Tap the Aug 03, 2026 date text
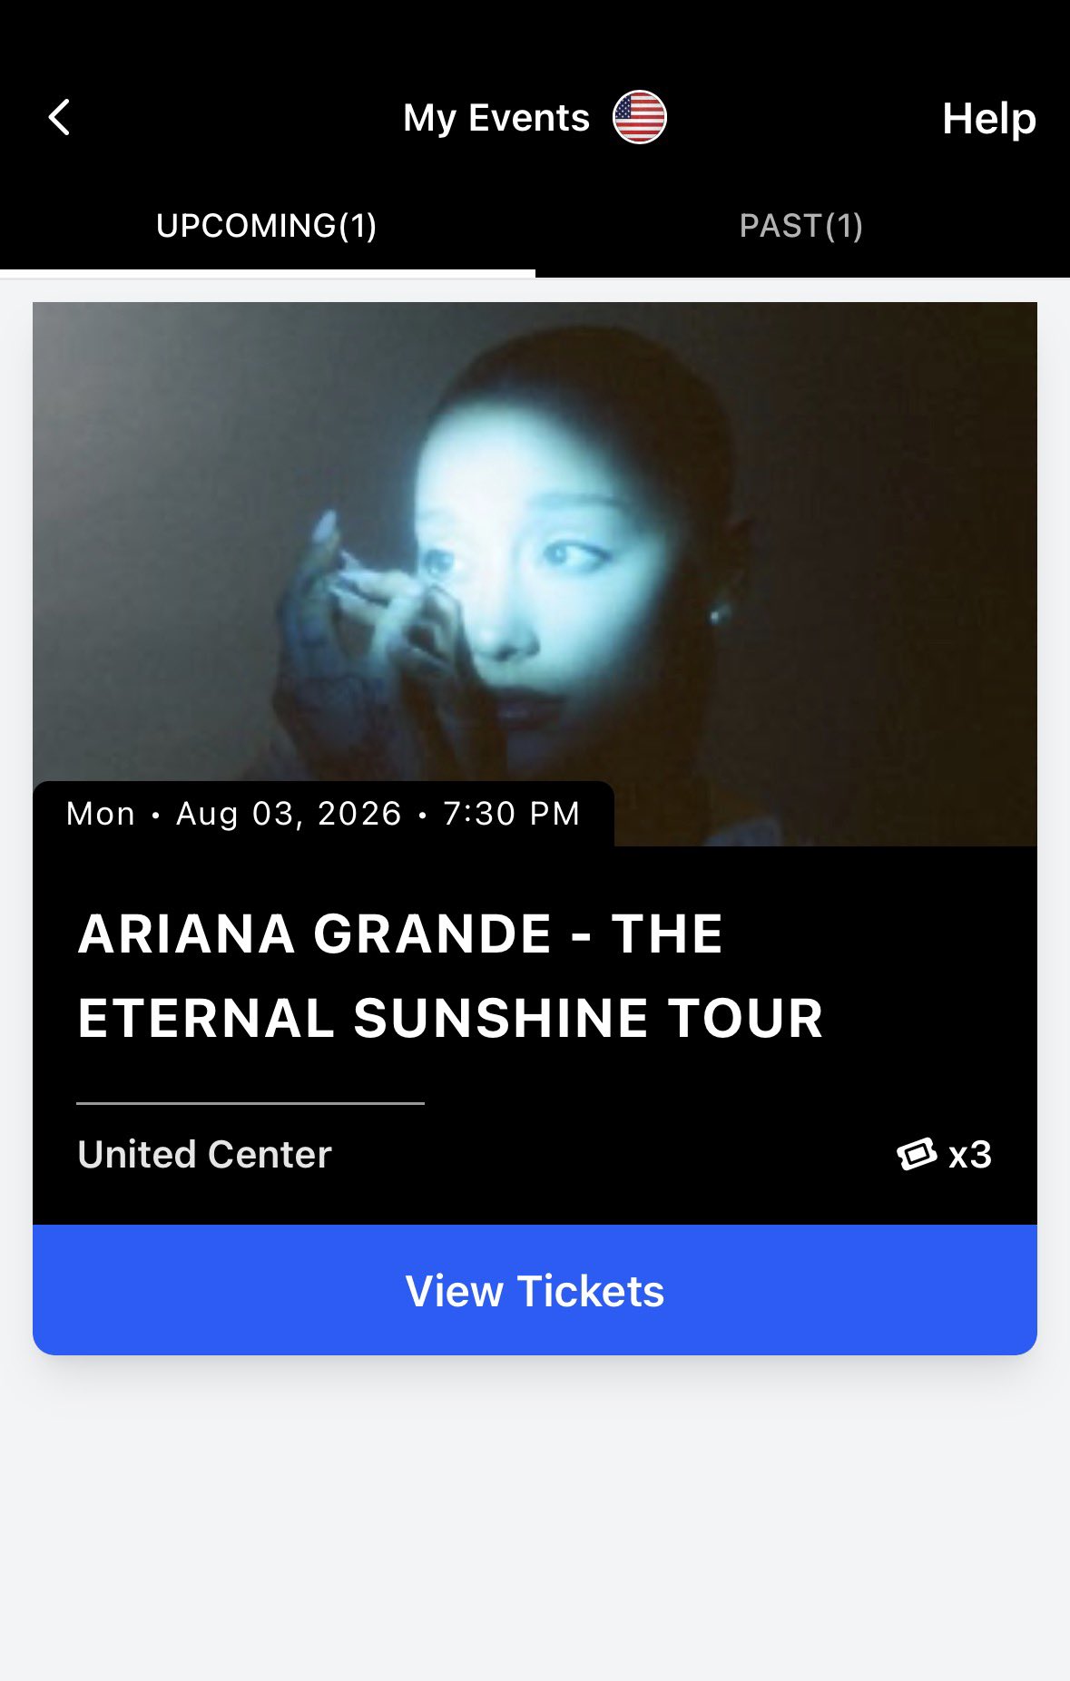Image resolution: width=1070 pixels, height=1681 pixels. pos(289,814)
